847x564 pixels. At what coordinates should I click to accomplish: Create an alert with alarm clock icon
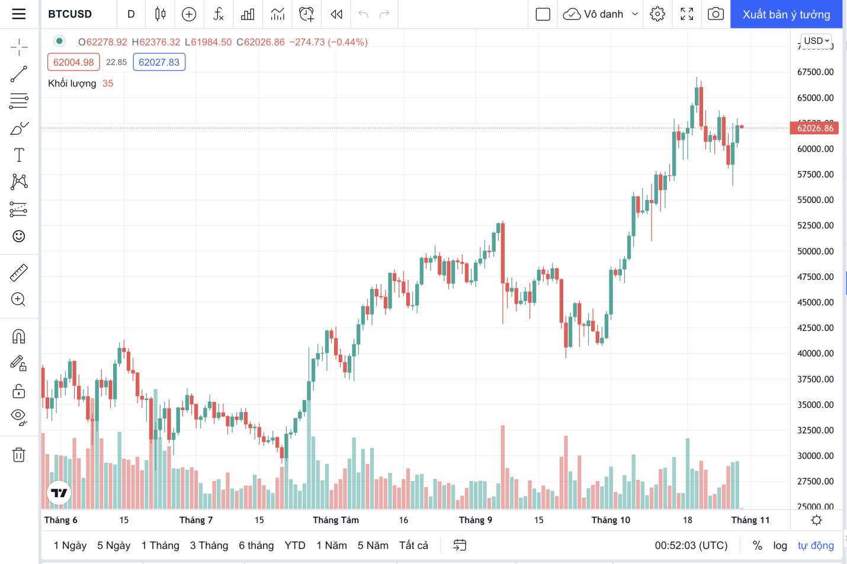pyautogui.click(x=306, y=14)
